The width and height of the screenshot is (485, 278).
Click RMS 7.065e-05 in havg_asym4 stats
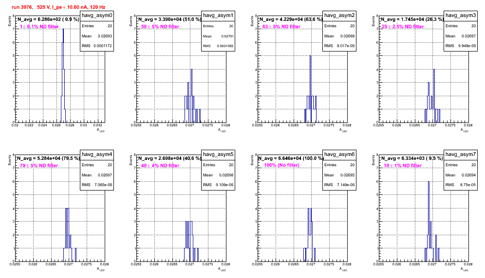point(97,185)
